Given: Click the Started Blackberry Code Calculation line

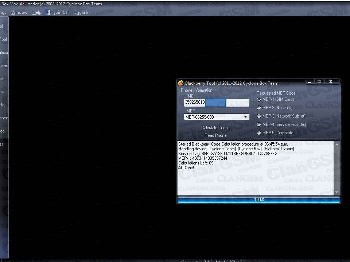Looking at the screenshot, I should (233, 144).
